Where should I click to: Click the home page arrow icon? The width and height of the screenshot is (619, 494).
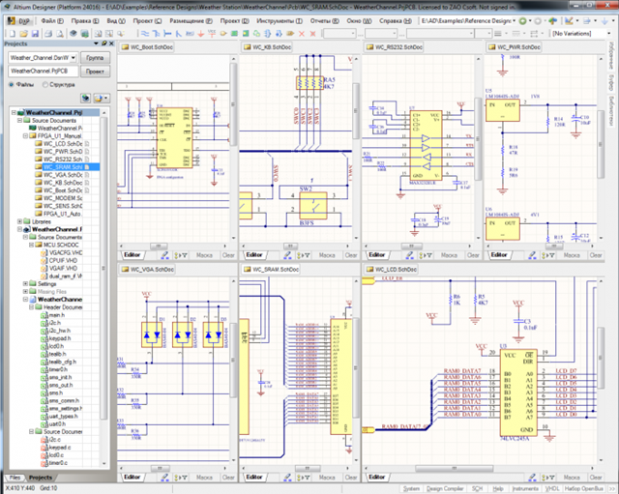click(x=553, y=21)
